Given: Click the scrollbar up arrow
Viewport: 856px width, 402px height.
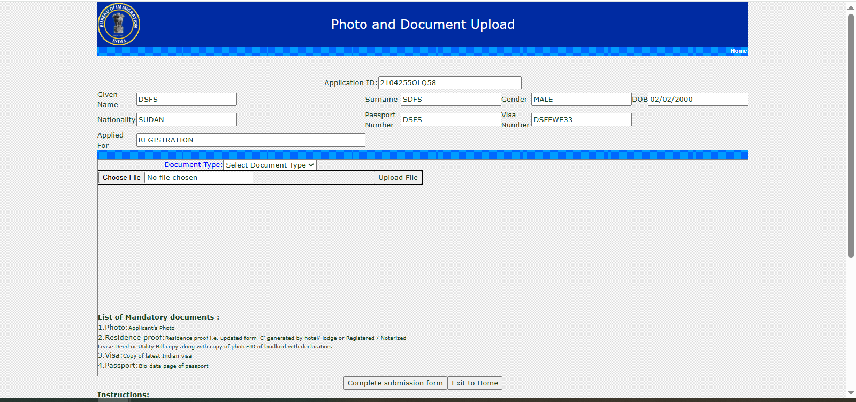Looking at the screenshot, I should pos(851,7).
